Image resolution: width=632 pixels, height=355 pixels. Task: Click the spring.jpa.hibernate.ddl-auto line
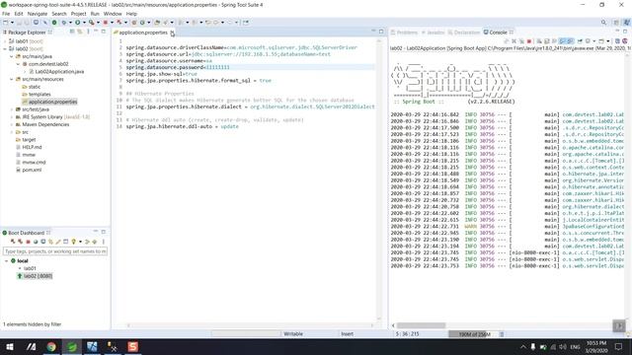182,126
